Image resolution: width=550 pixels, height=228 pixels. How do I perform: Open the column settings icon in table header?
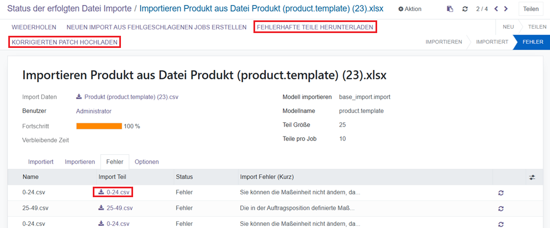click(532, 177)
